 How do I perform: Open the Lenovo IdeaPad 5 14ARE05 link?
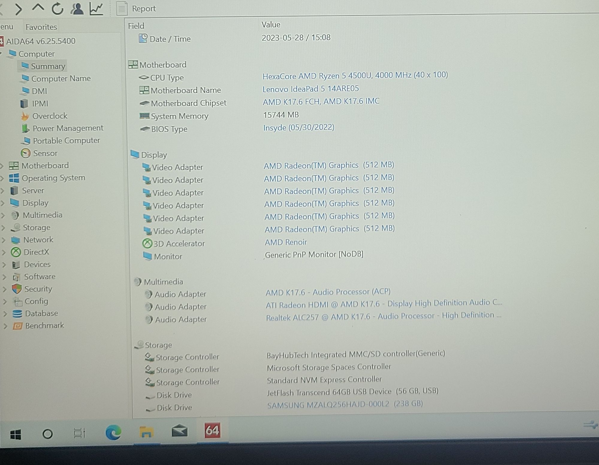tap(310, 89)
